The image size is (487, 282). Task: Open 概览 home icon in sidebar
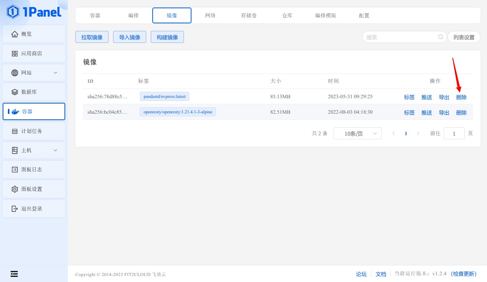15,34
